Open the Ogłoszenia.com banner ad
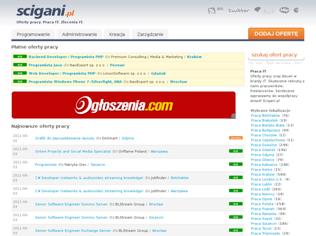Screen dimensions: 316x236 tap(123, 105)
